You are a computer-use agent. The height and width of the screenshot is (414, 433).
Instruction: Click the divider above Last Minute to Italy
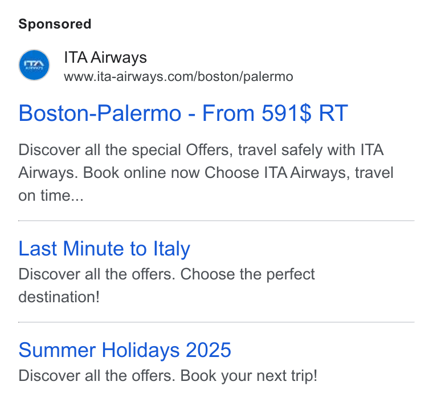click(217, 221)
